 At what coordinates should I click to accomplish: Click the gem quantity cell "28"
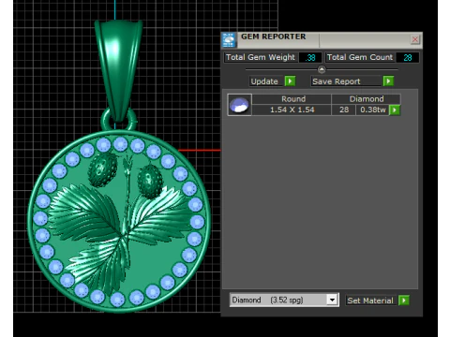tap(344, 110)
